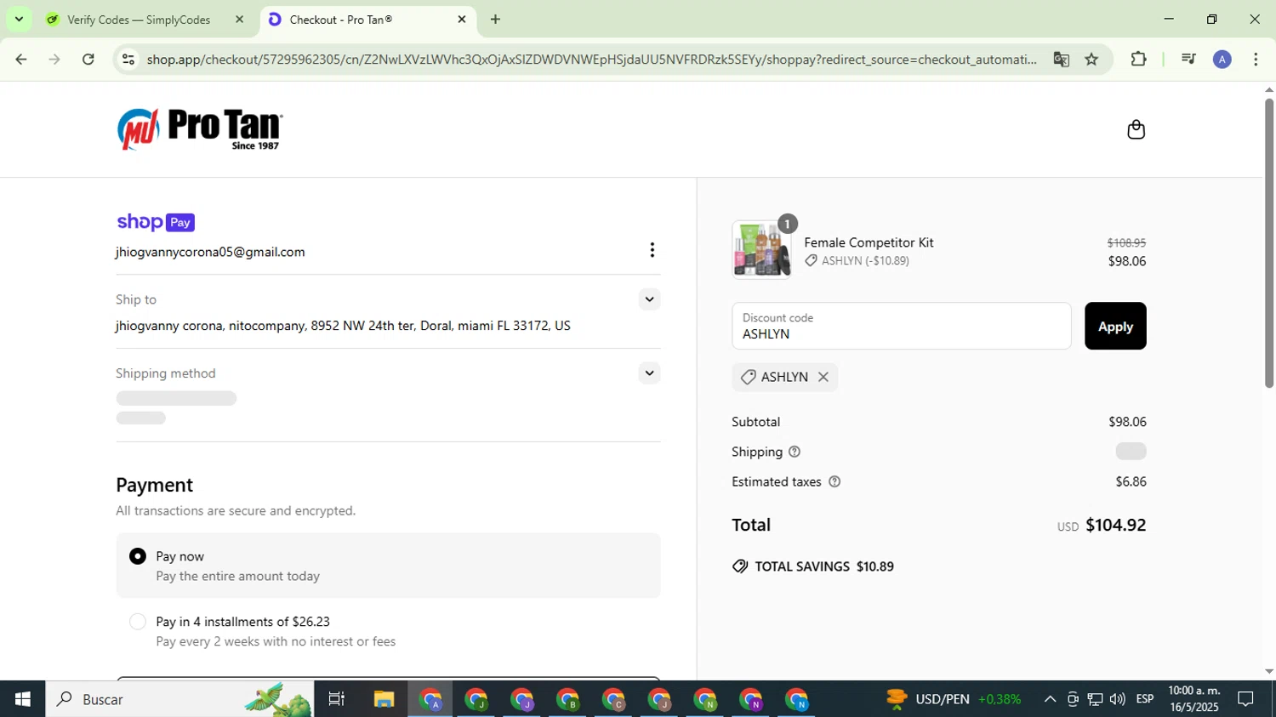Show hidden system tray icons

pyautogui.click(x=1050, y=699)
